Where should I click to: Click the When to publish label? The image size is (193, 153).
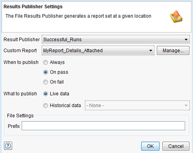pos(21,62)
